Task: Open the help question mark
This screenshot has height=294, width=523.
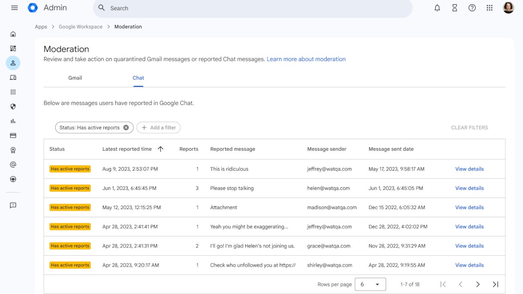Action: (472, 8)
